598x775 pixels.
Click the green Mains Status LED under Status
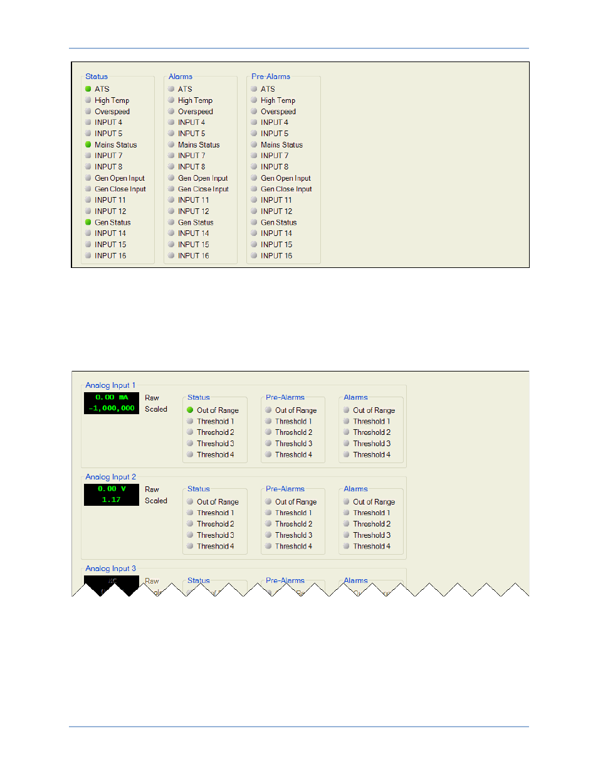pyautogui.click(x=88, y=145)
